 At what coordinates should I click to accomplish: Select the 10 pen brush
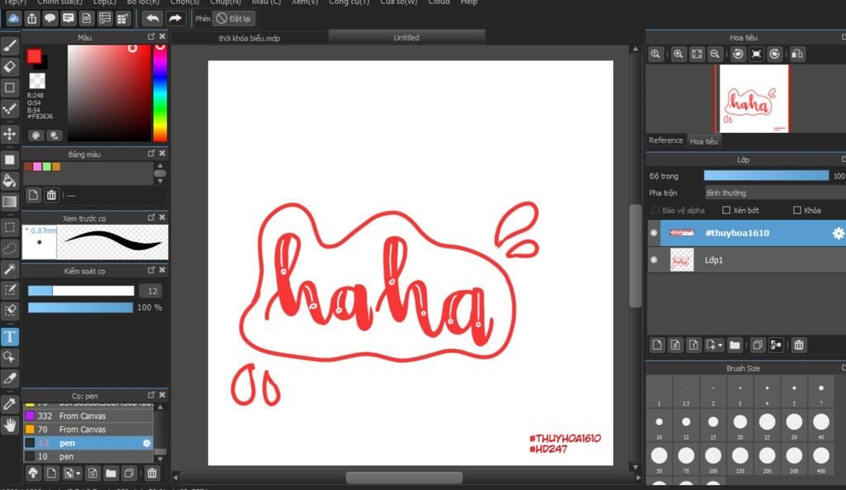[89, 457]
